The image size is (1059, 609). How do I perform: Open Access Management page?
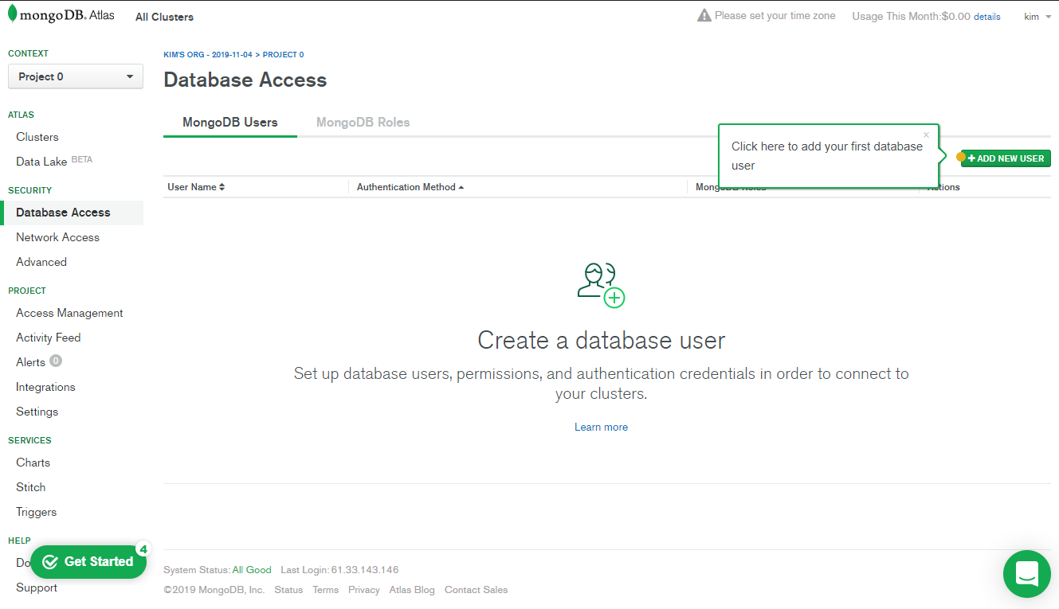(x=69, y=313)
